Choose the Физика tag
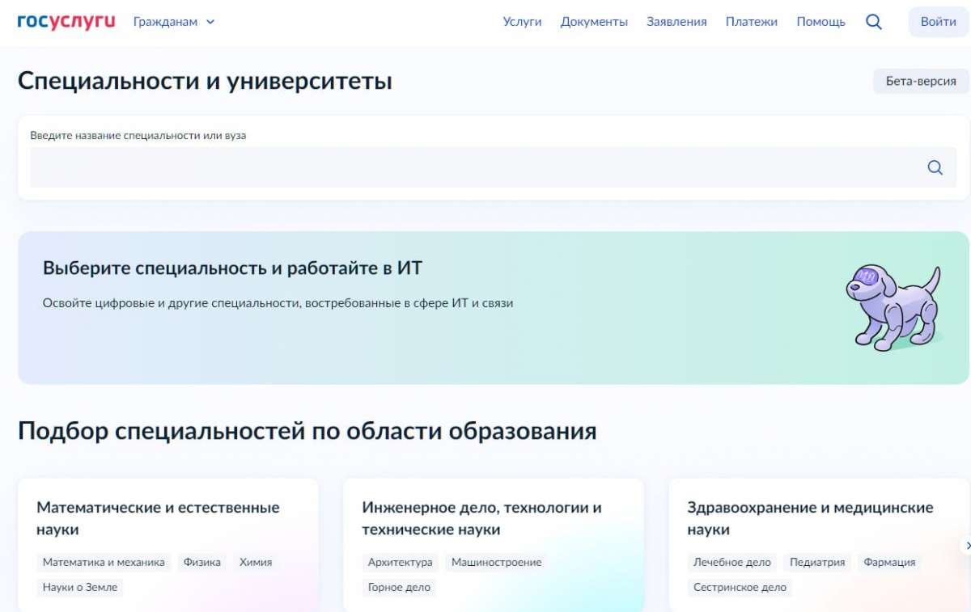 pos(201,562)
